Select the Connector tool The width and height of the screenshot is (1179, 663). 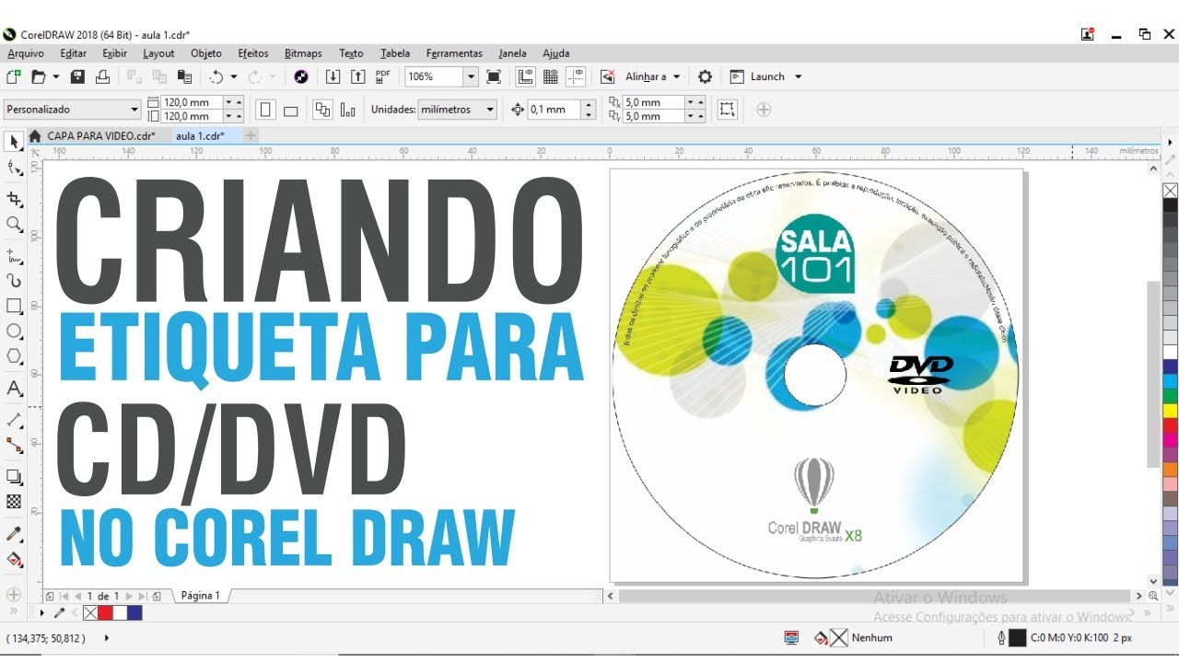[x=14, y=446]
